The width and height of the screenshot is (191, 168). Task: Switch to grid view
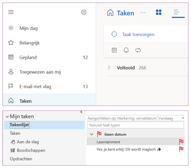coord(159,12)
